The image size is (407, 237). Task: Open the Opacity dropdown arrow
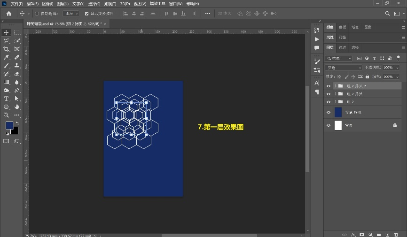(398, 68)
